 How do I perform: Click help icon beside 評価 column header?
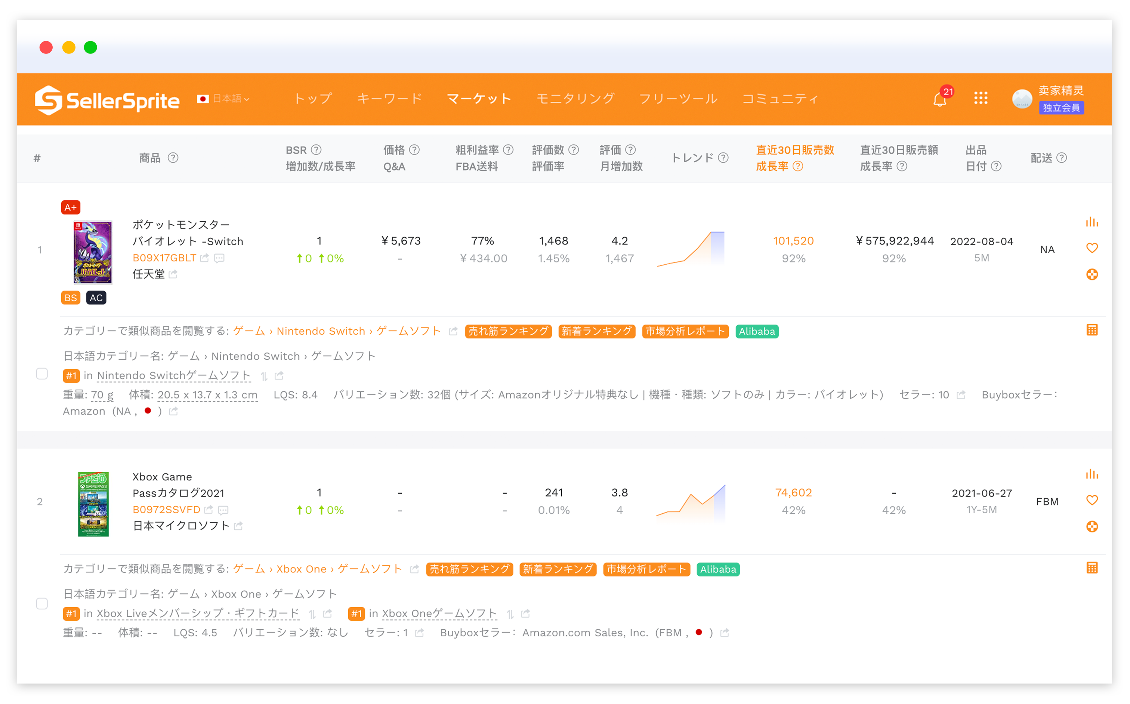click(630, 150)
